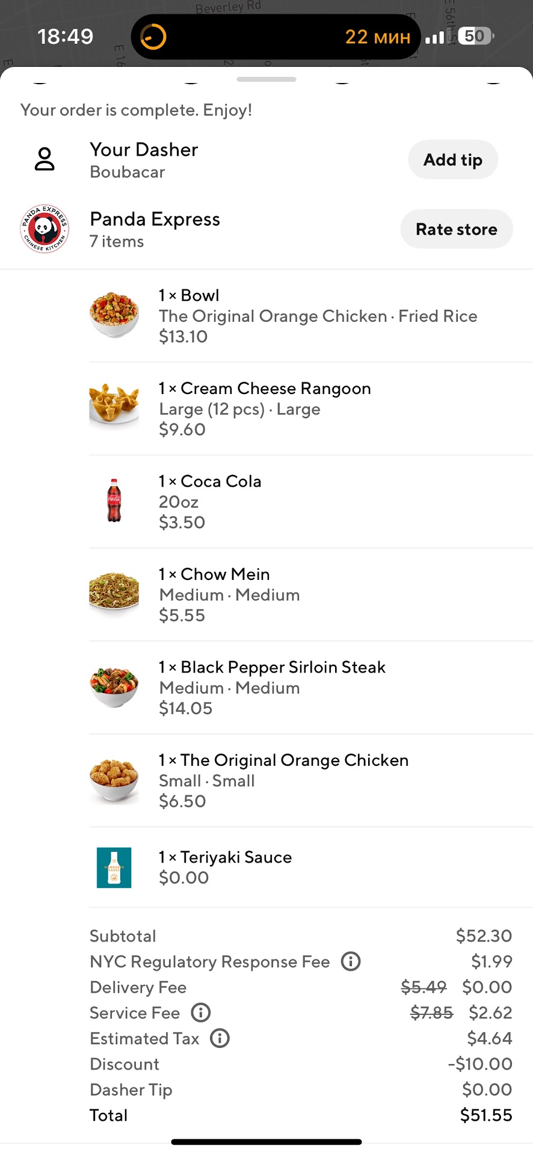Tap the battery indicator in status bar
Screen dimensions: 533x1155
coord(476,36)
